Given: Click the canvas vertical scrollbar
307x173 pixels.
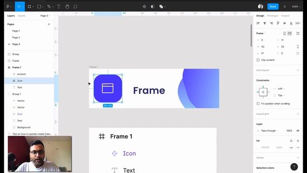Looking at the screenshot, I should 251,35.
